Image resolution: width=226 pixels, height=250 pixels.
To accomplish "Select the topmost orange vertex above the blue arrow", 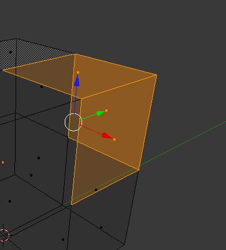I will [75, 54].
